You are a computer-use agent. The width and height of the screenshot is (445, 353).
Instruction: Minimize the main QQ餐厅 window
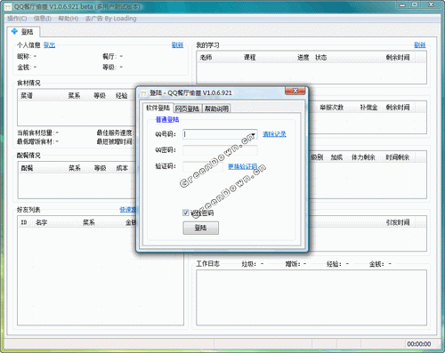click(x=402, y=4)
